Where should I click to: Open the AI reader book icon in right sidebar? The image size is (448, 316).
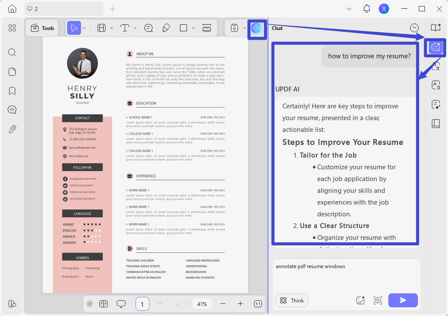(x=436, y=27)
